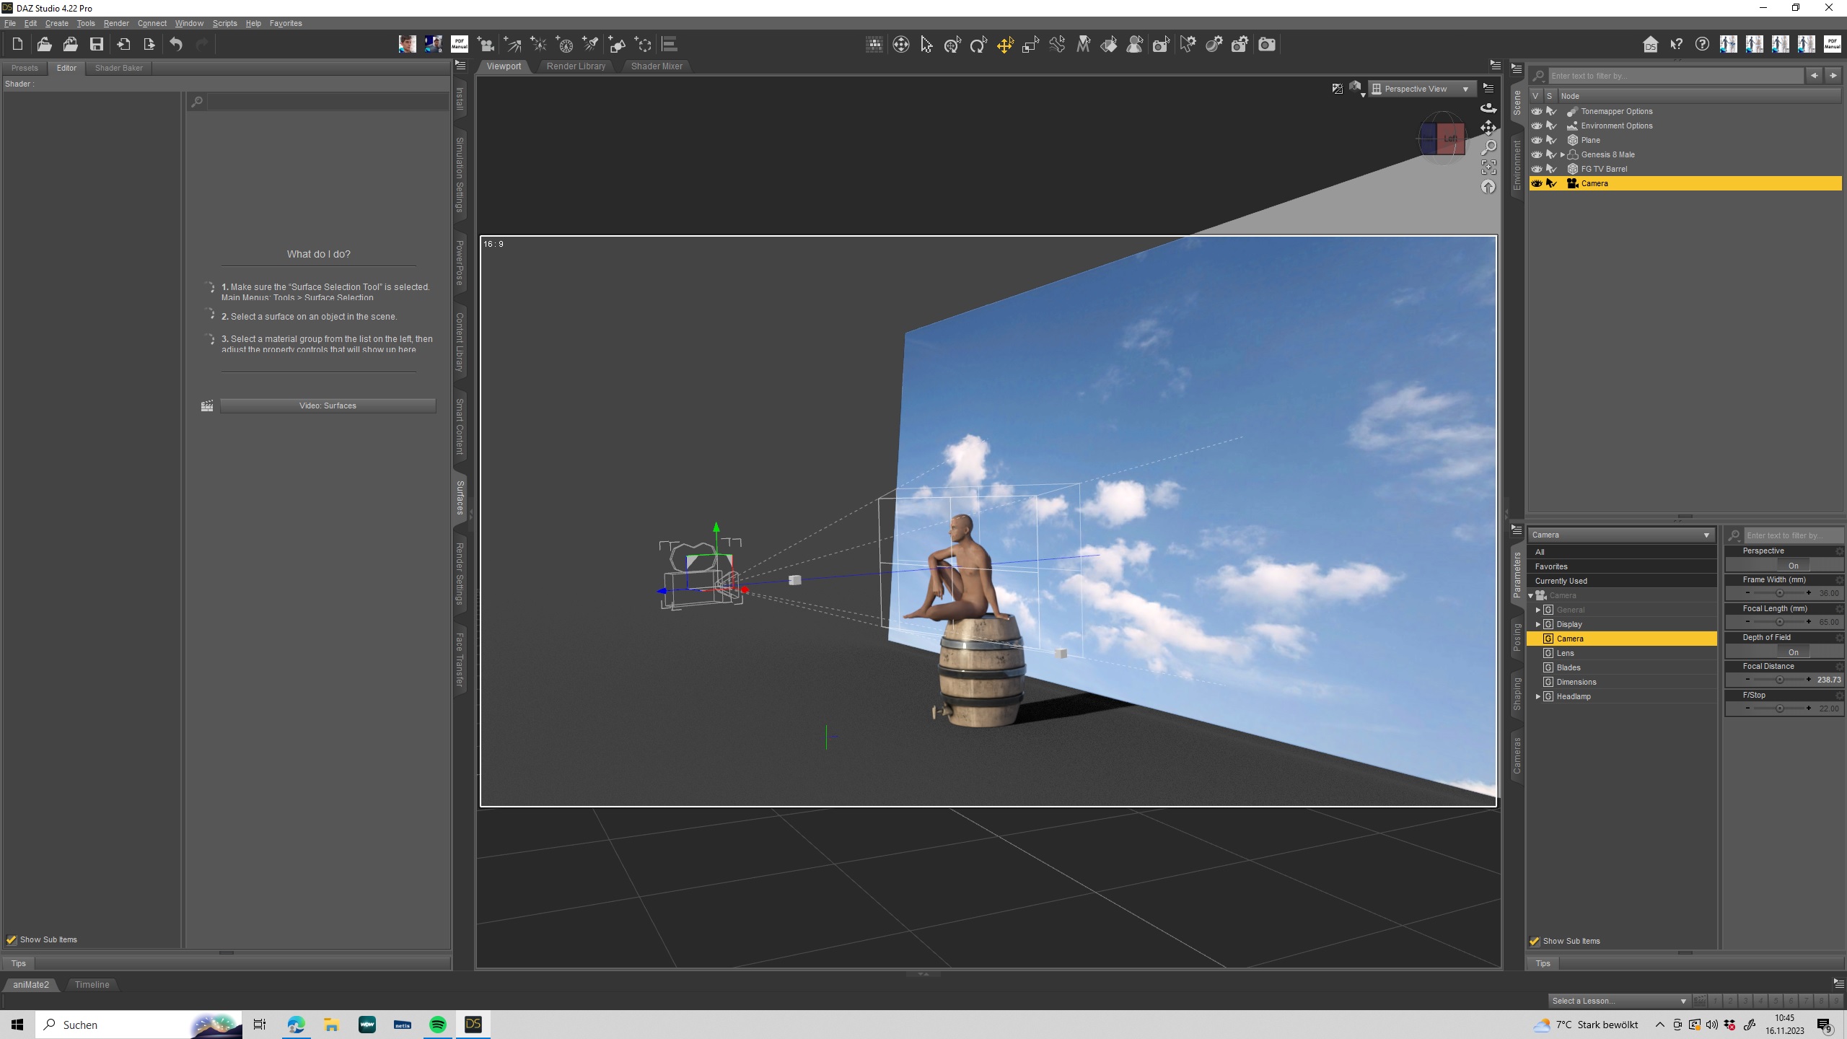This screenshot has width=1847, height=1039.
Task: Click the Undo arrow icon
Action: click(176, 45)
